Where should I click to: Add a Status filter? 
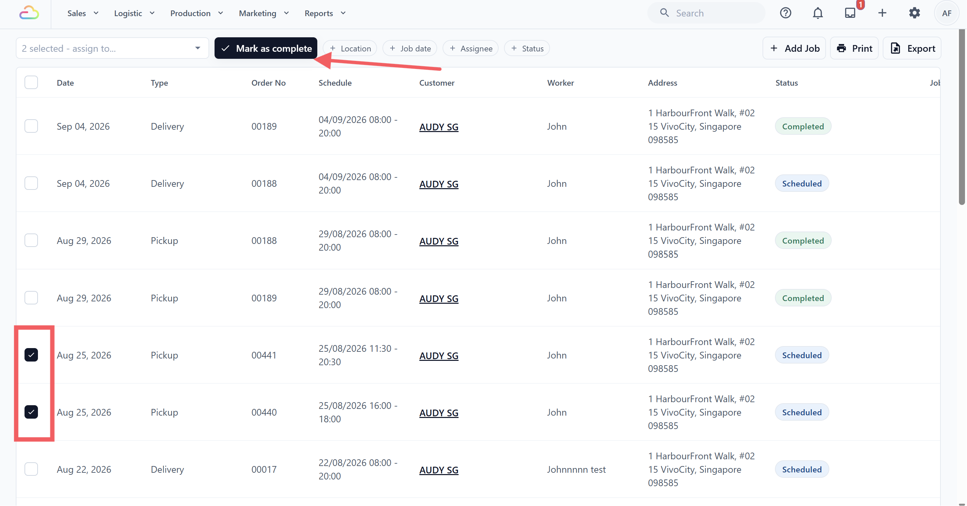click(x=527, y=48)
